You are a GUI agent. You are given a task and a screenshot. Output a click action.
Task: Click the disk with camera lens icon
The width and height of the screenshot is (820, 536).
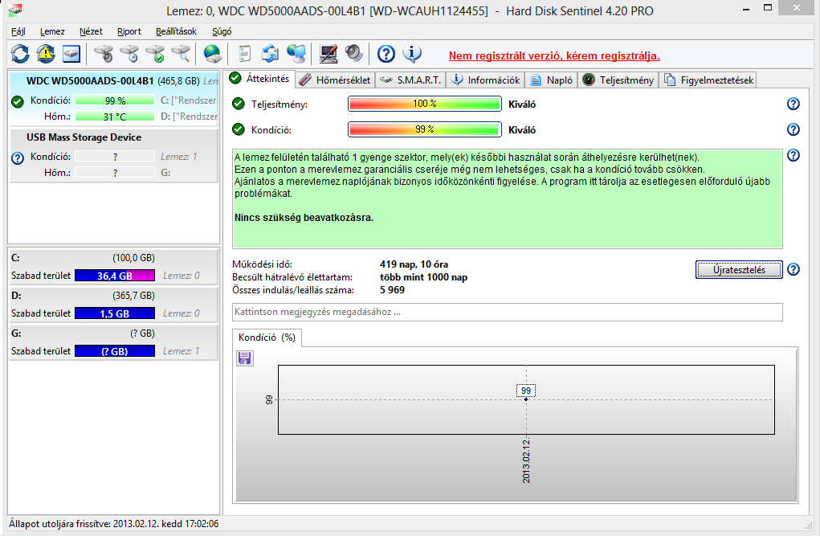(x=104, y=53)
